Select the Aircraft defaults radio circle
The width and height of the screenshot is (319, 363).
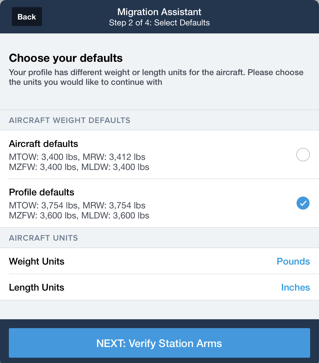(303, 155)
